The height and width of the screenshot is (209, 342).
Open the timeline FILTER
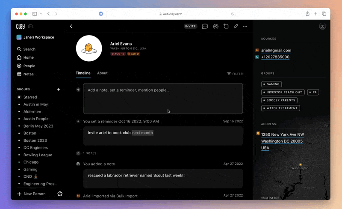[x=235, y=74]
